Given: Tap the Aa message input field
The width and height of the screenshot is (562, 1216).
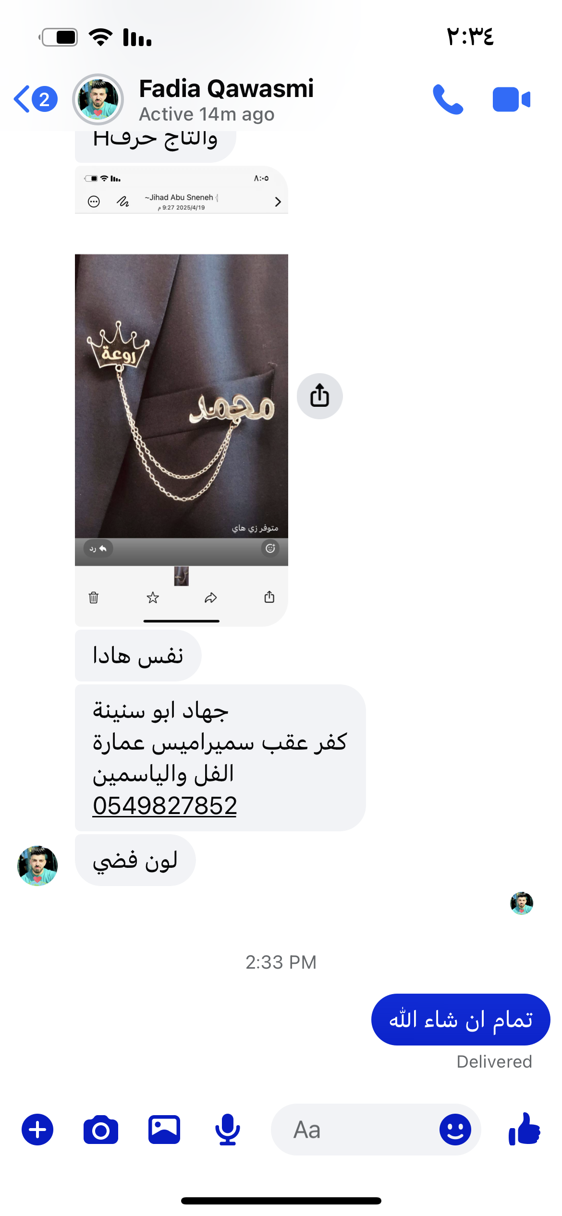Looking at the screenshot, I should click(355, 1130).
